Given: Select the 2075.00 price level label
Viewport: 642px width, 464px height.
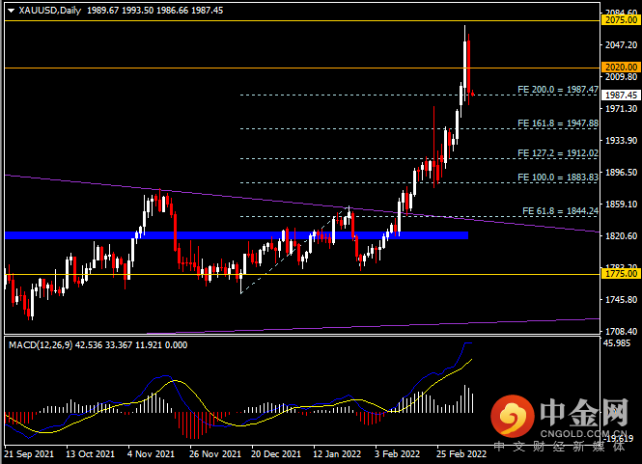Looking at the screenshot, I should pyautogui.click(x=621, y=20).
